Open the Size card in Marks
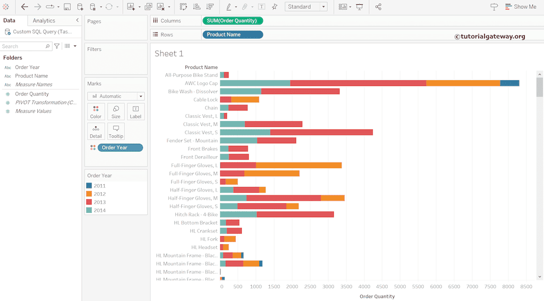 point(115,111)
